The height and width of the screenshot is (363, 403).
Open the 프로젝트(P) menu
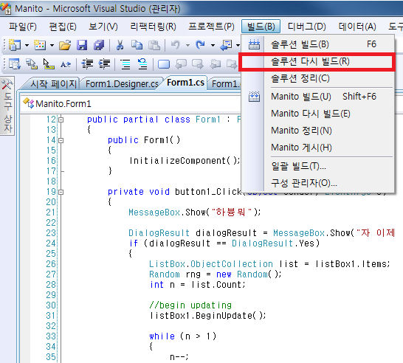(x=211, y=27)
